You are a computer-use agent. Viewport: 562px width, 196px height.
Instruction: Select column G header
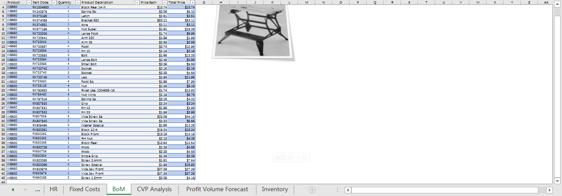tap(204, 3)
